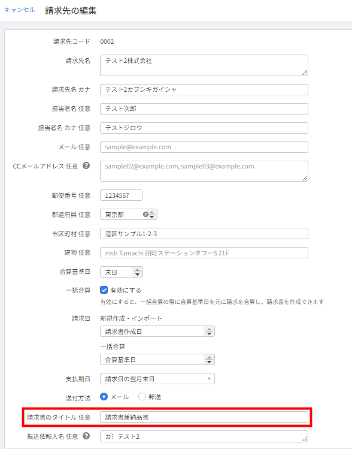Image resolution: width=352 pixels, height=449 pixels.
Task: Click the 建物 input field
Action: (x=204, y=253)
